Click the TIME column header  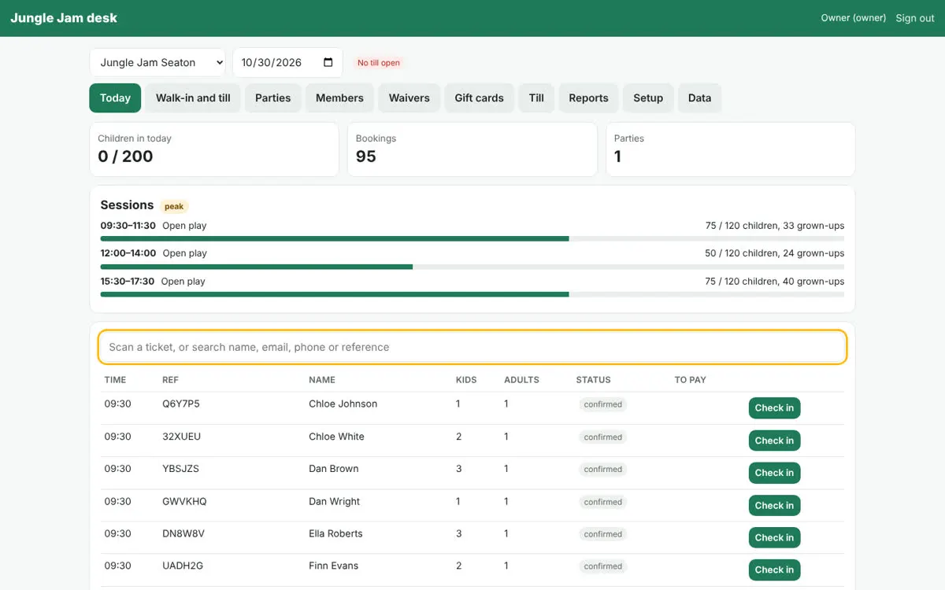coord(115,380)
